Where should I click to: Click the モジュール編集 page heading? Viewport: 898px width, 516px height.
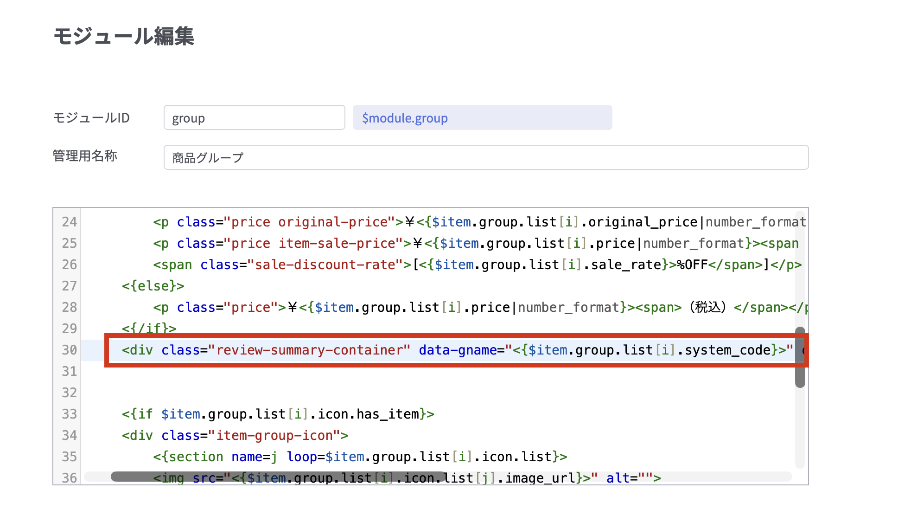[124, 36]
